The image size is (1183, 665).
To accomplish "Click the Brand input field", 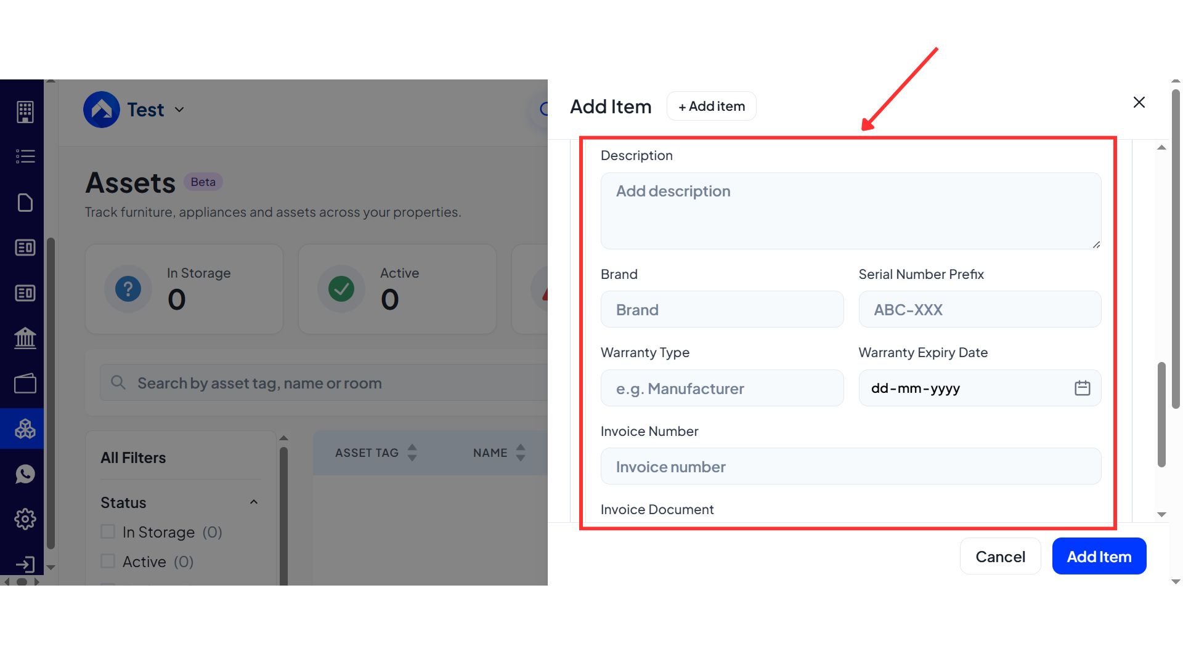I will pos(722,310).
